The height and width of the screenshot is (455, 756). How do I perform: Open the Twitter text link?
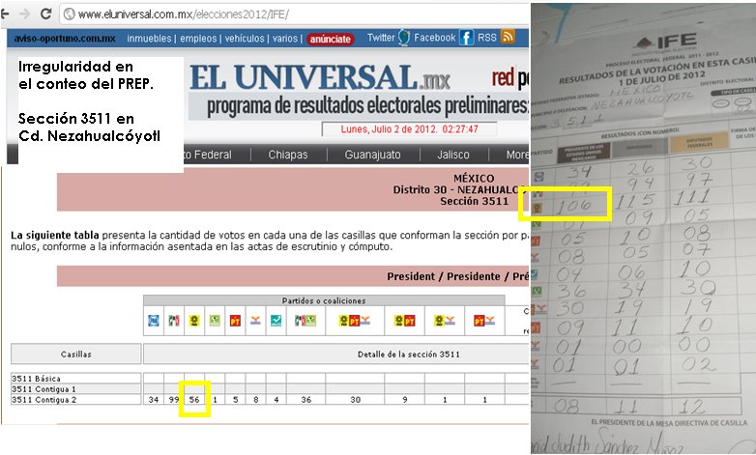pos(381,38)
